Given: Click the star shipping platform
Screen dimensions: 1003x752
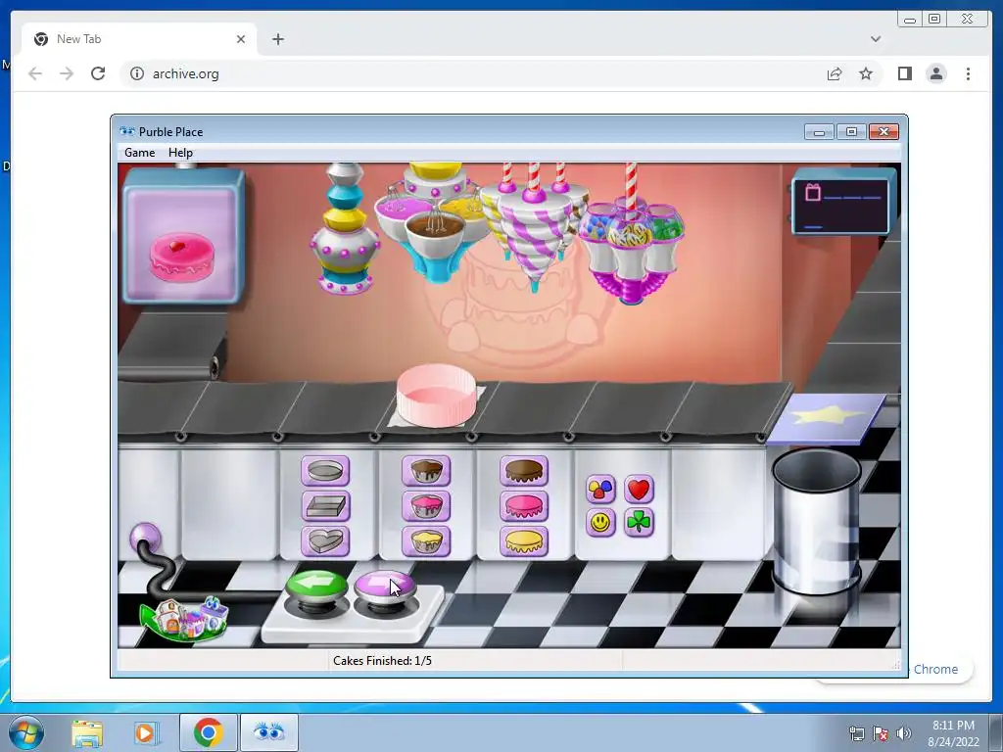Looking at the screenshot, I should coord(826,418).
